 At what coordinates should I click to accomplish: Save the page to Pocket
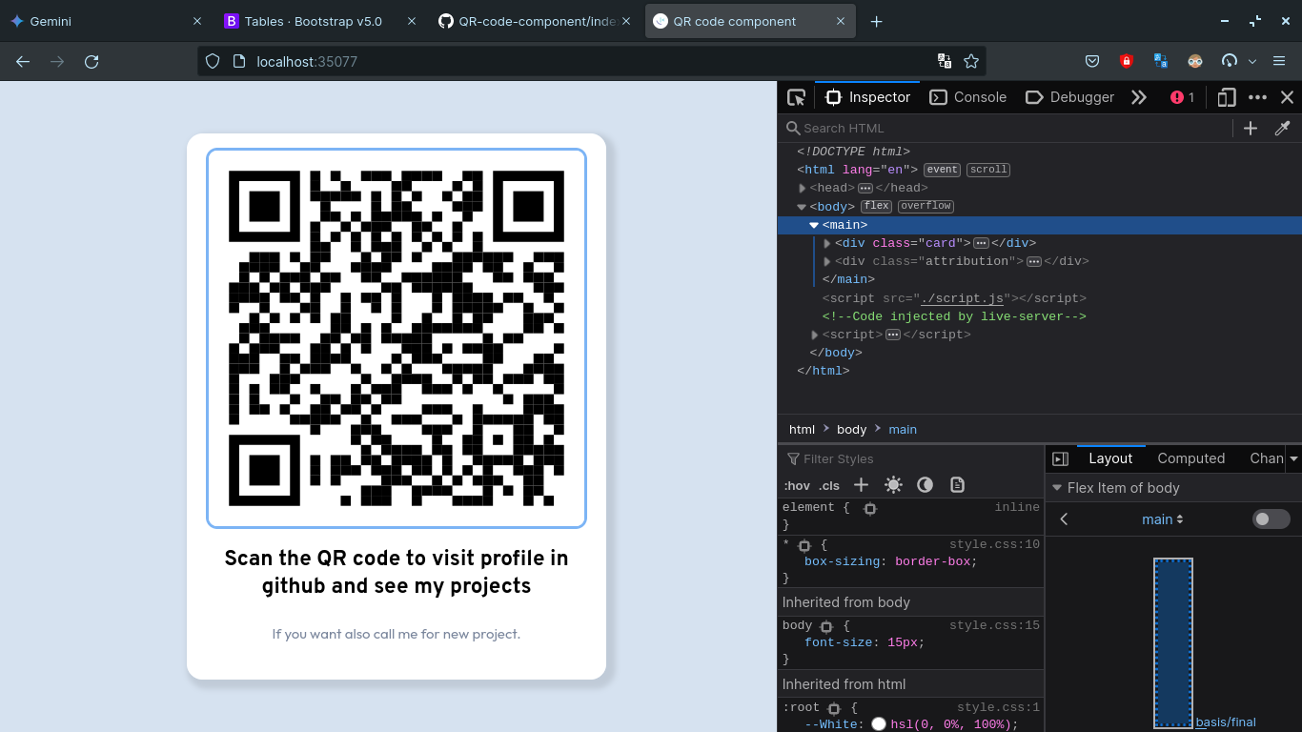click(1092, 61)
